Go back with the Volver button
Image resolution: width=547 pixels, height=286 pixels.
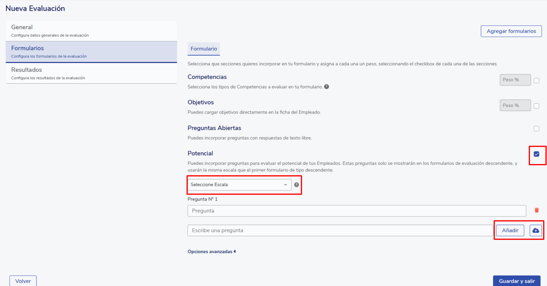pos(23,281)
